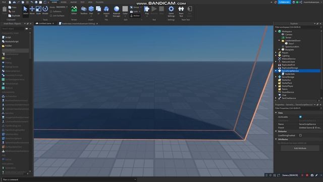
Task: Toggle the Anchor button
Action: (135, 16)
